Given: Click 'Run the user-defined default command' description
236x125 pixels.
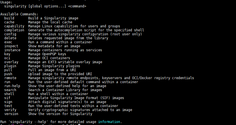Looking at the screenshot, I should point(83,82).
